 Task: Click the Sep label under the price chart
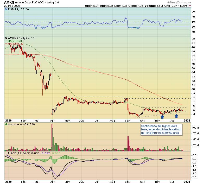[127, 121]
